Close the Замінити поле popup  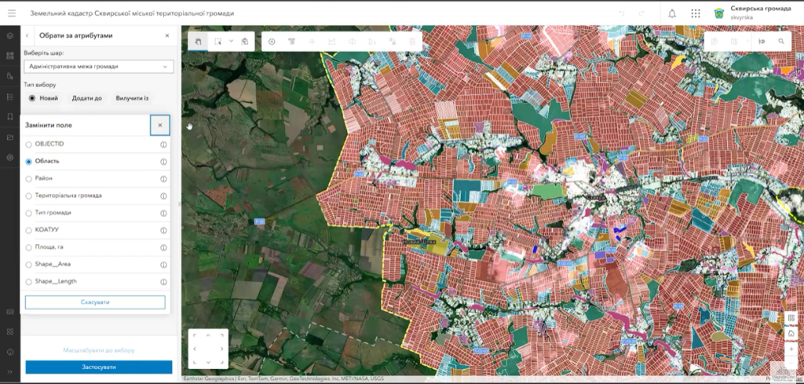(159, 125)
